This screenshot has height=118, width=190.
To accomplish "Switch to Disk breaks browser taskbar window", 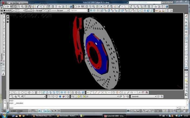I will pyautogui.click(x=66, y=116).
